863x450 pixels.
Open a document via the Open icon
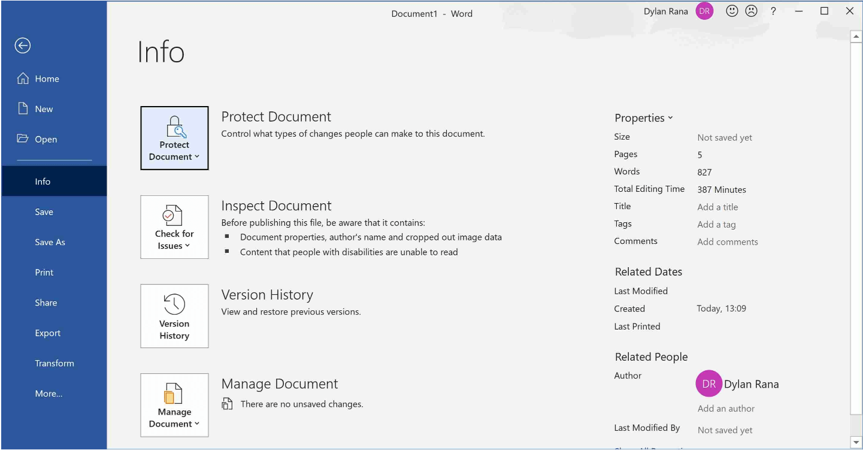point(22,138)
